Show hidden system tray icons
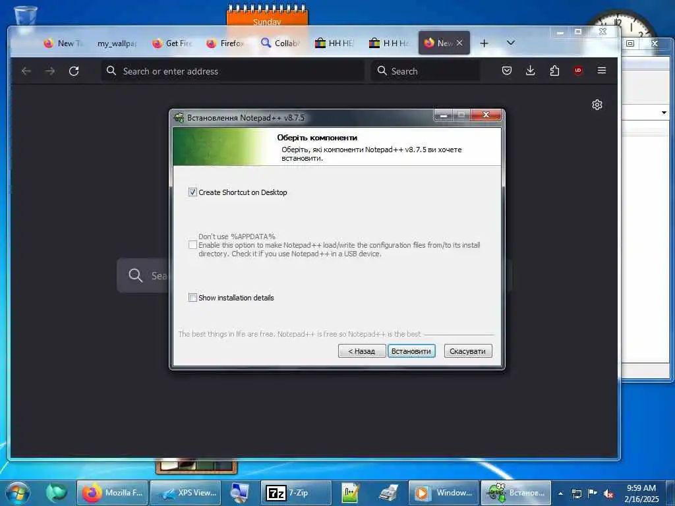675x506 pixels. 560,493
